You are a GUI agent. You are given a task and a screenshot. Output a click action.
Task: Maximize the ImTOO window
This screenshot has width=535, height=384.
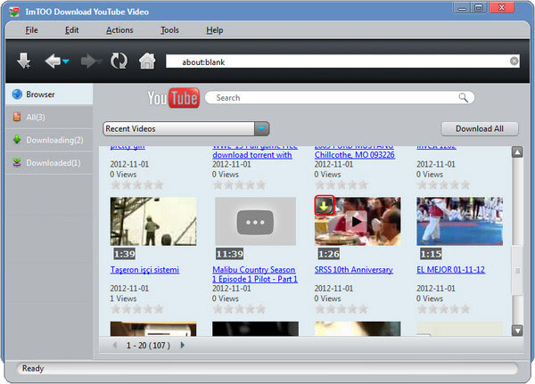pyautogui.click(x=479, y=7)
